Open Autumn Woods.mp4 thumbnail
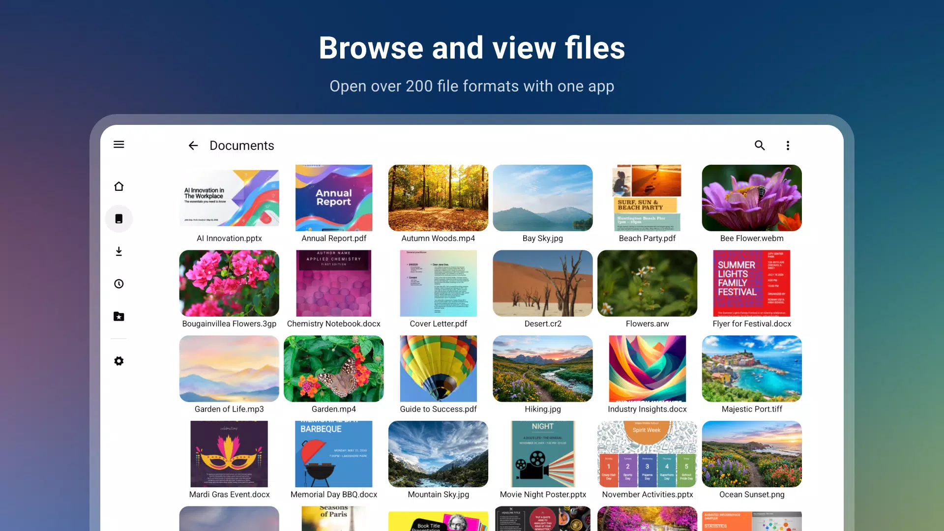This screenshot has width=944, height=531. point(438,198)
